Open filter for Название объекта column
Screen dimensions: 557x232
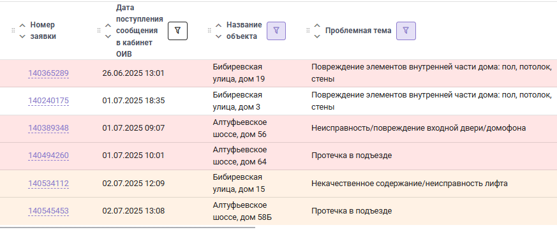[x=276, y=31]
